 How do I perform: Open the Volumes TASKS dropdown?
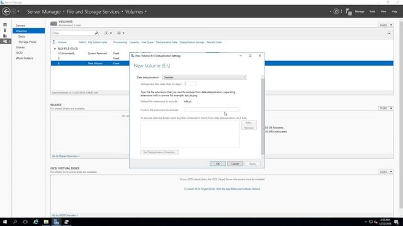pos(385,25)
